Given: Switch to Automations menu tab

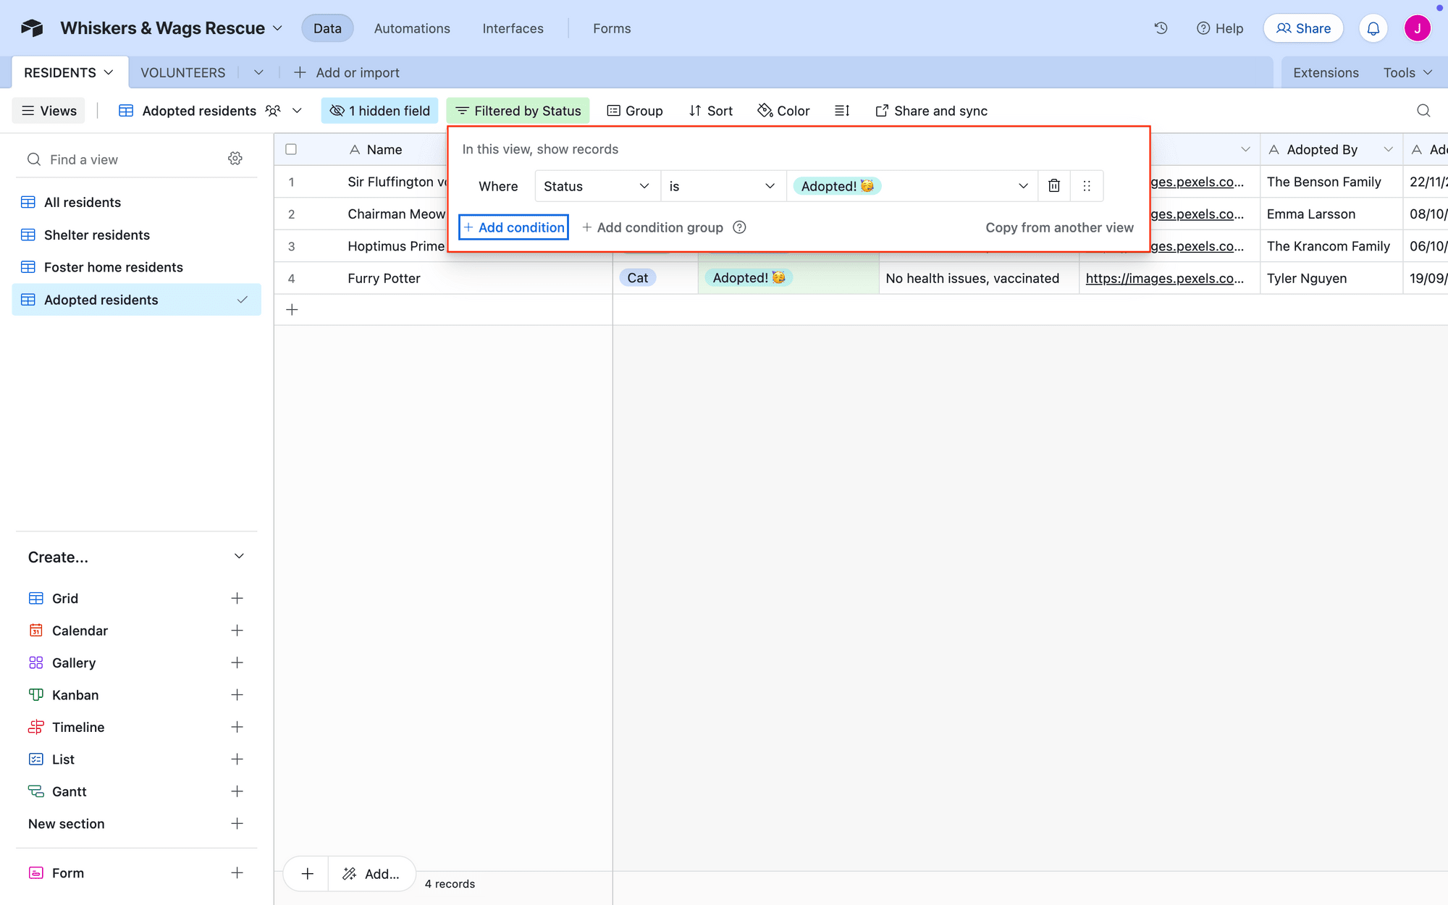Looking at the screenshot, I should tap(412, 28).
